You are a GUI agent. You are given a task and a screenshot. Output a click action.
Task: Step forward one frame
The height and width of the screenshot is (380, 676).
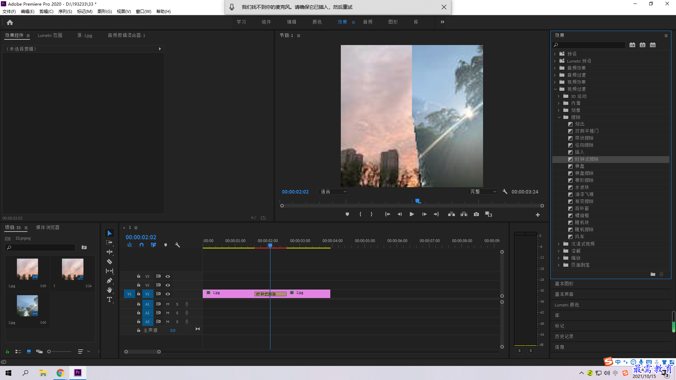(x=424, y=214)
